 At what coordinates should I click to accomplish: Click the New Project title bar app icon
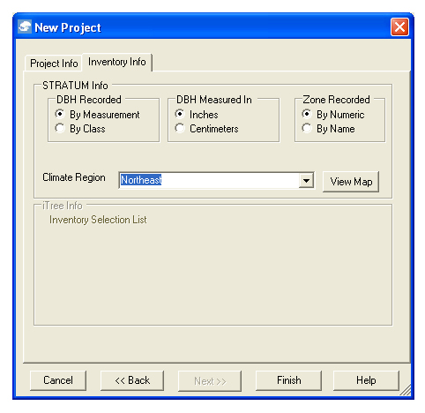tap(25, 27)
